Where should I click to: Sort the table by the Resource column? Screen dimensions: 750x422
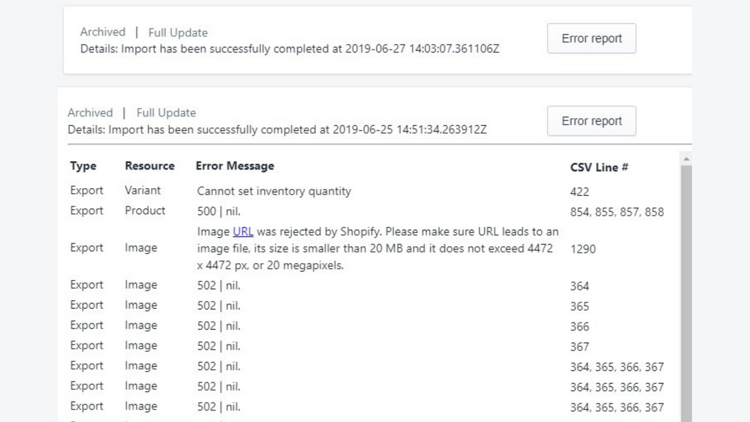click(x=149, y=166)
